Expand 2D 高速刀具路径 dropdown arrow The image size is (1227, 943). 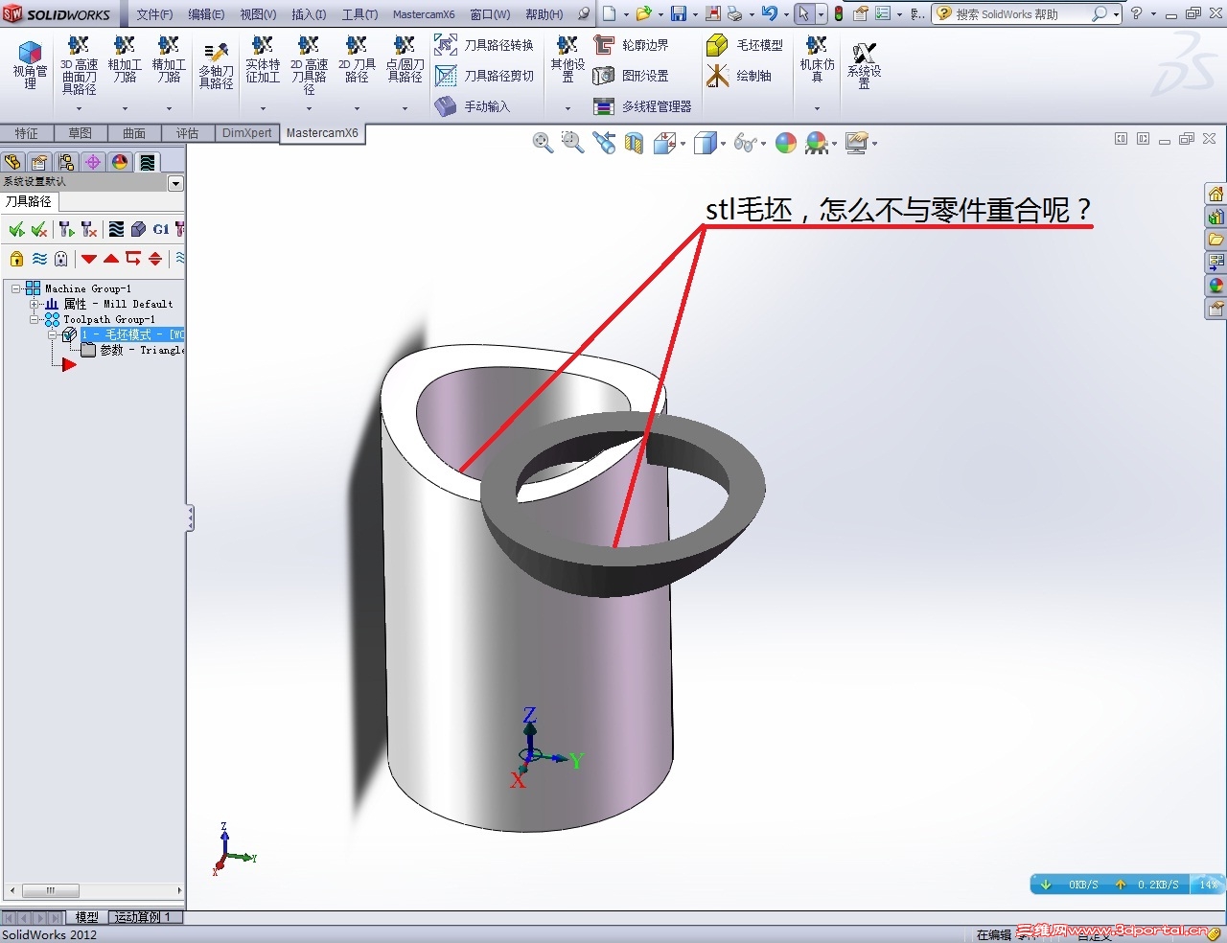pyautogui.click(x=309, y=108)
